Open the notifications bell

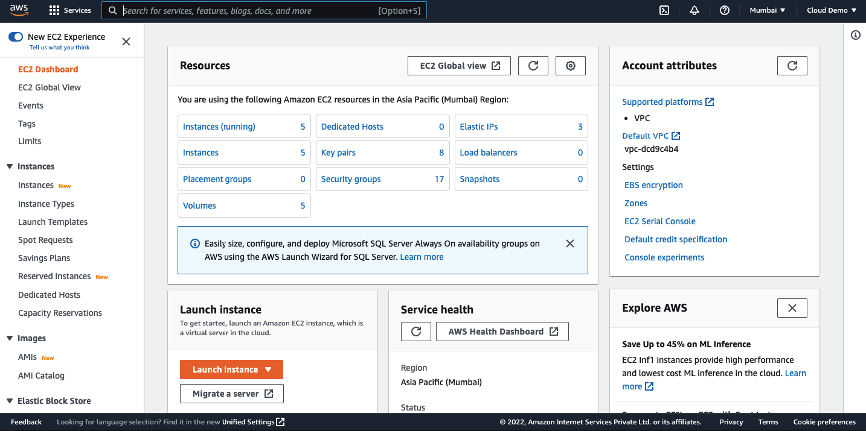pyautogui.click(x=694, y=10)
